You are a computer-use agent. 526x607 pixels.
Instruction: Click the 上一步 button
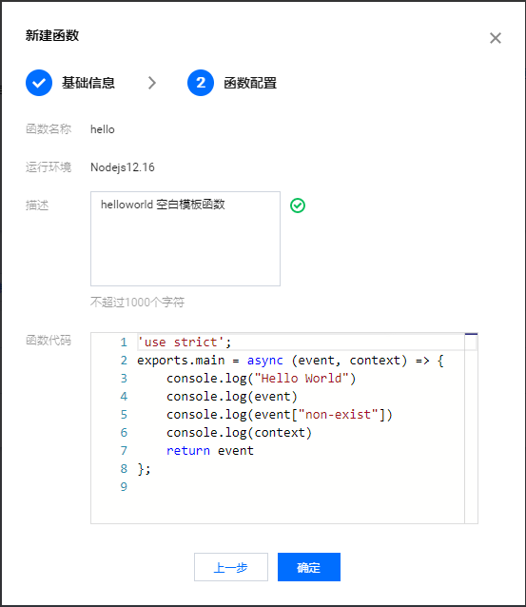pos(231,567)
